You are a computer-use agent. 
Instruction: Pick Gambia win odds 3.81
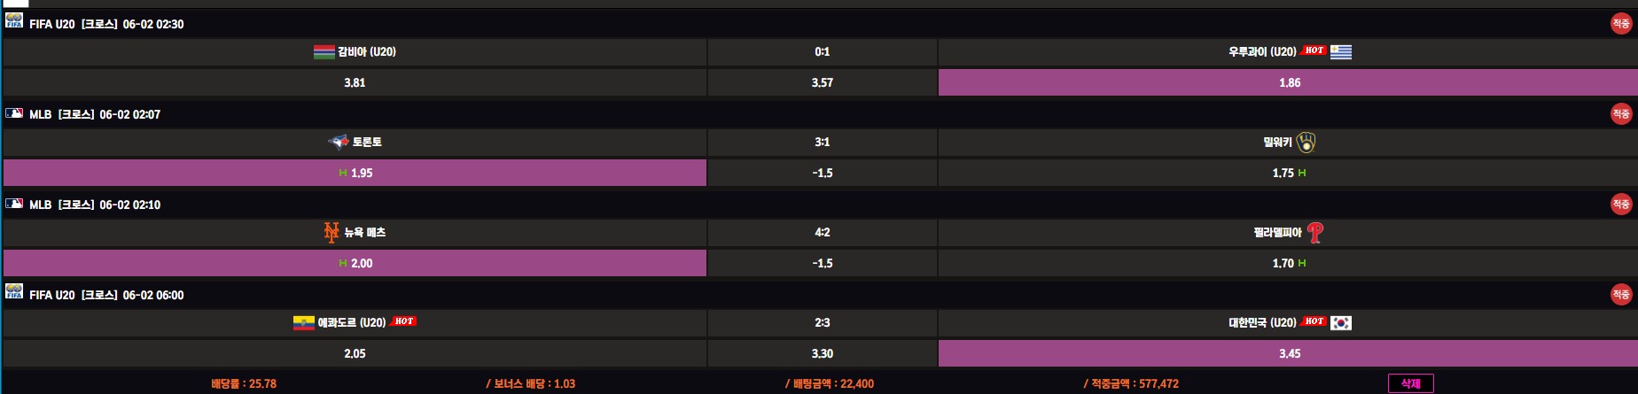tap(355, 82)
